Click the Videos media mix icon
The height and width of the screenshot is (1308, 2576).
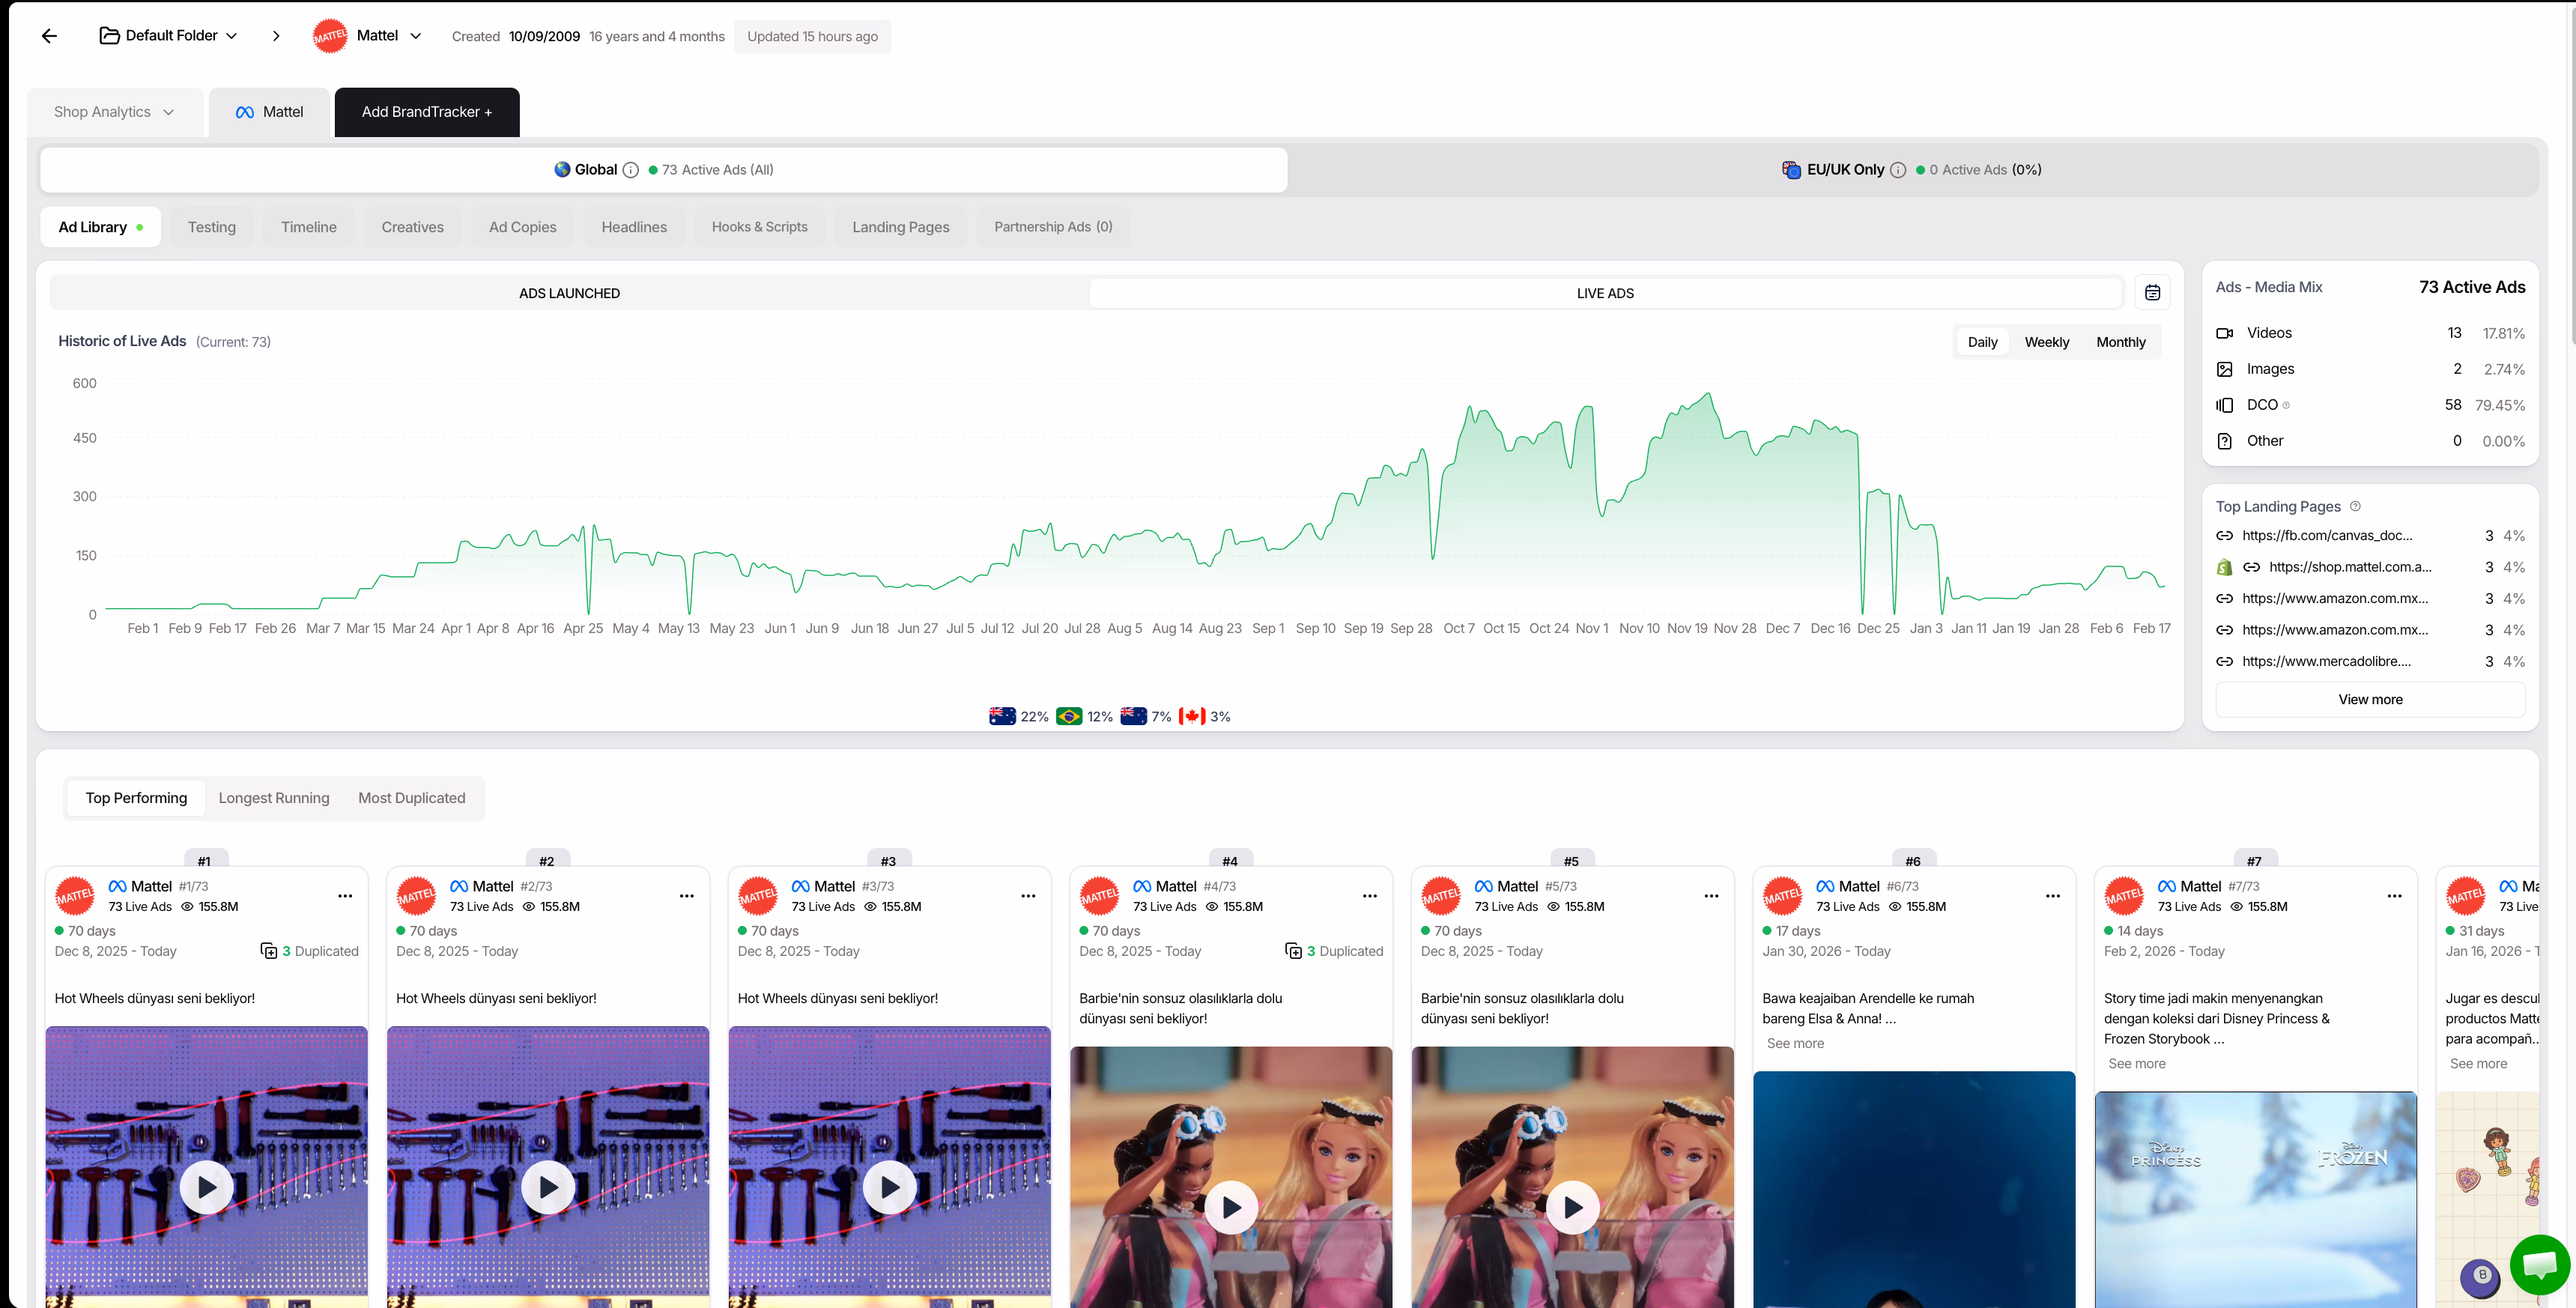(2224, 332)
